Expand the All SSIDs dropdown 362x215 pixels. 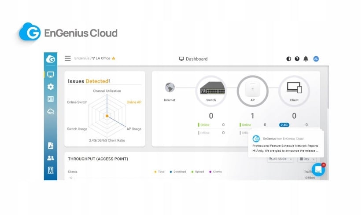[281, 159]
